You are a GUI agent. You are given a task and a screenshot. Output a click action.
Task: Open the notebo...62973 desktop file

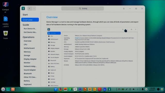click(5, 22)
